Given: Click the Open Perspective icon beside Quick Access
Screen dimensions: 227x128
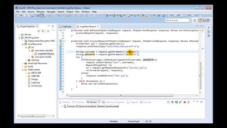Looking at the screenshot, I should click(195, 21).
